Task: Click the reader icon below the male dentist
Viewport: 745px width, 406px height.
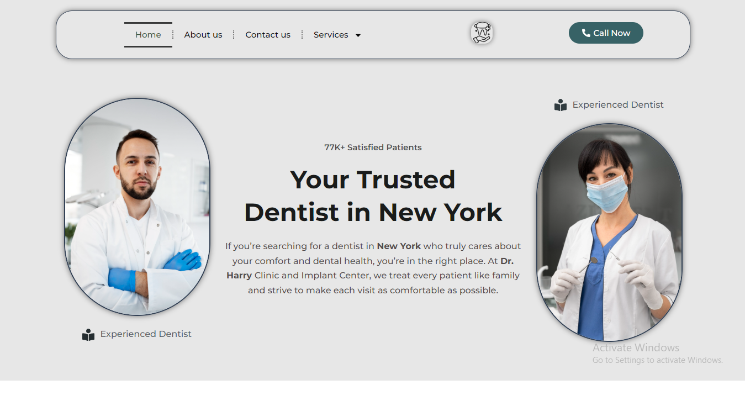Action: (x=88, y=334)
